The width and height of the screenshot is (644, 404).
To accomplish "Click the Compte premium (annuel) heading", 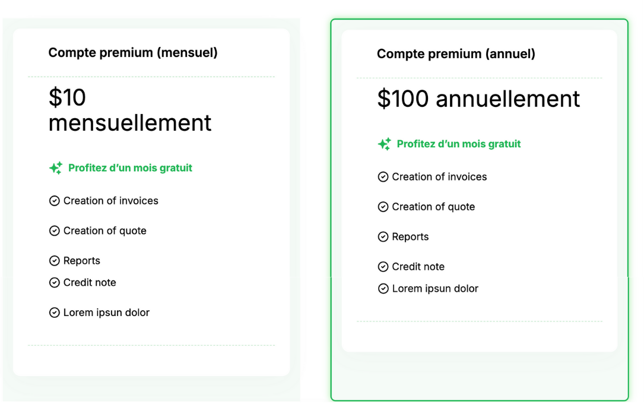I will (455, 53).
